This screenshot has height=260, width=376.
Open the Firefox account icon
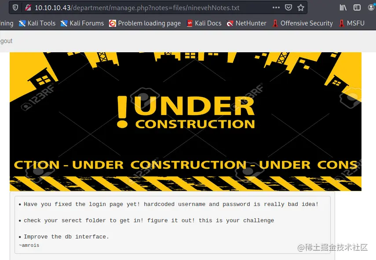click(372, 7)
